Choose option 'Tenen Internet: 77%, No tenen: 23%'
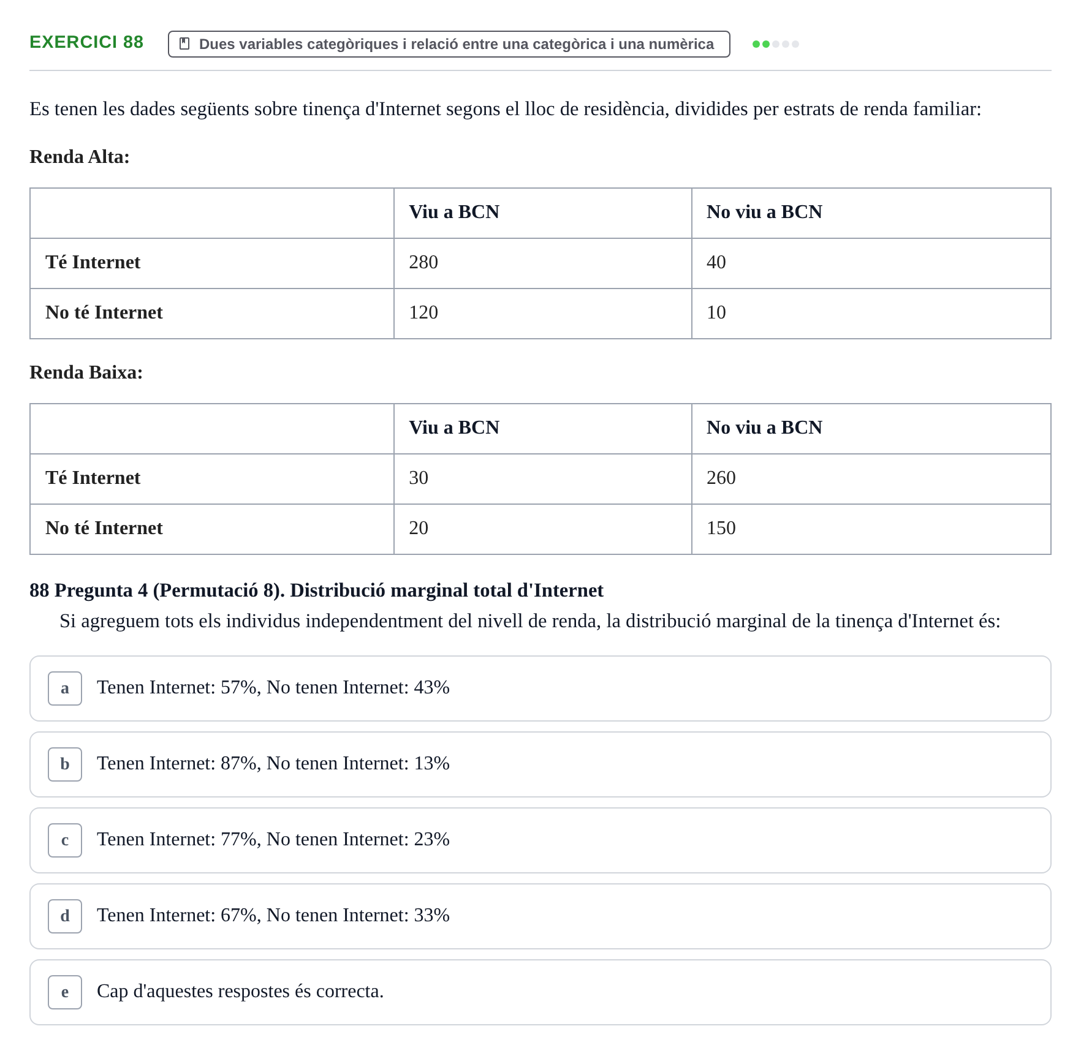 click(x=540, y=840)
